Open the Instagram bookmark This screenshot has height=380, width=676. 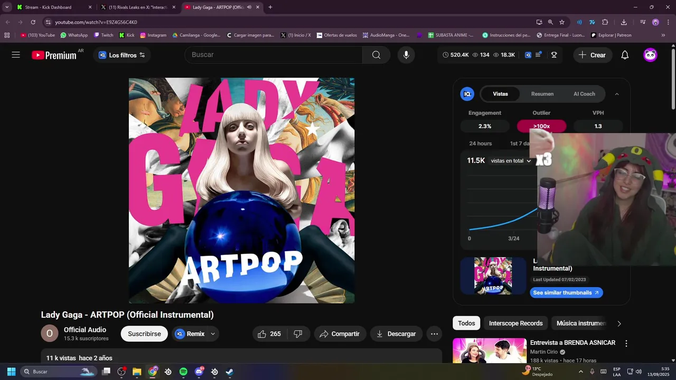coord(153,35)
